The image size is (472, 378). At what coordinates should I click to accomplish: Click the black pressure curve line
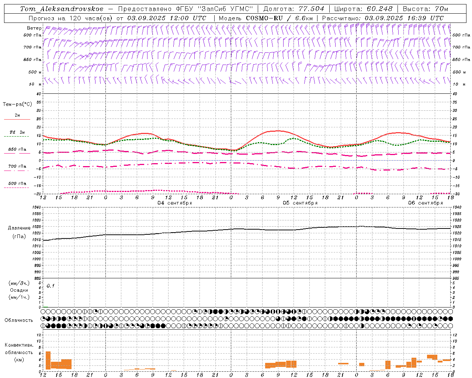[247, 229]
